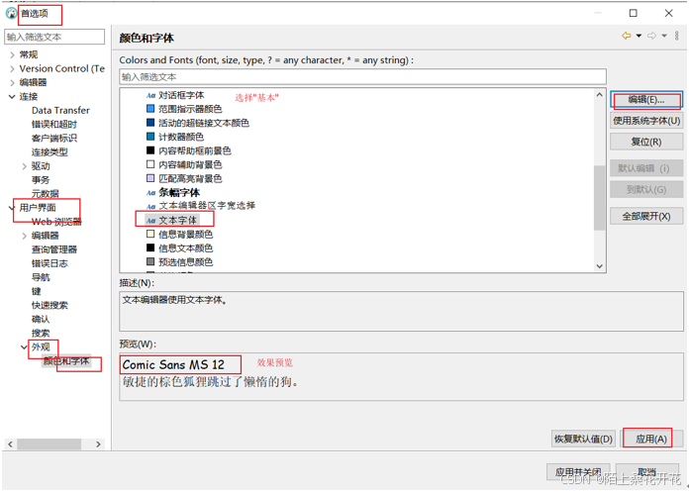
Task: Expand the 驱动 tree node
Action: pos(25,166)
